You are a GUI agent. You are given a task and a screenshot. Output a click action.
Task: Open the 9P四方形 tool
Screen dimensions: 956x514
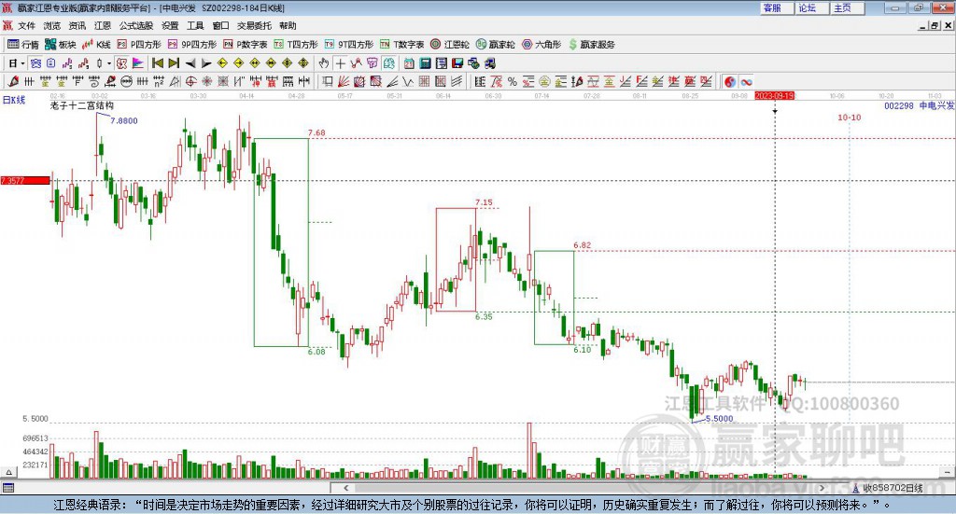192,45
